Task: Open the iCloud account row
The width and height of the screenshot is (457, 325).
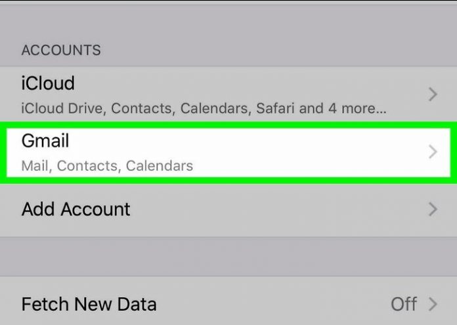Action: pos(48,84)
